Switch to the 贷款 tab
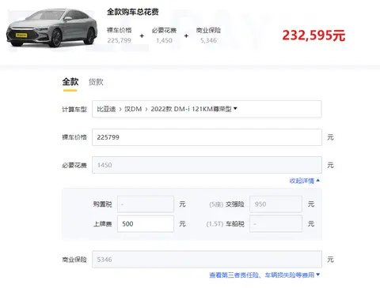 (x=96, y=82)
